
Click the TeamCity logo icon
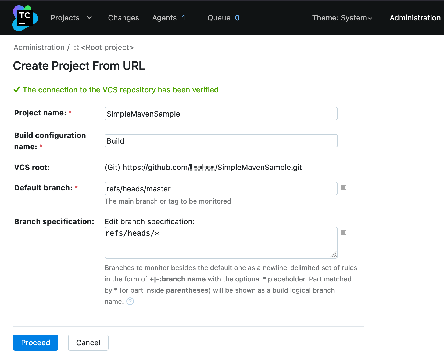tap(25, 18)
